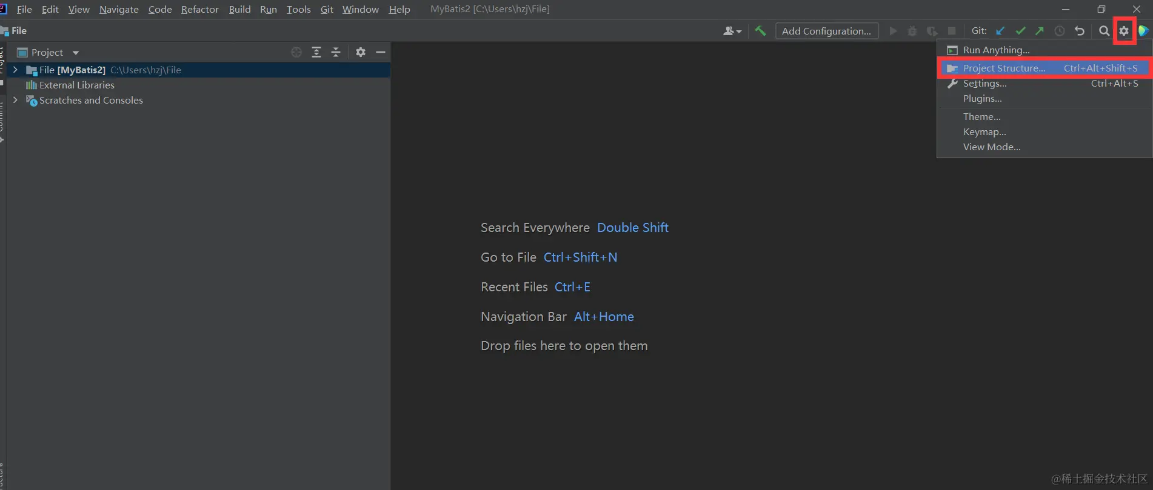This screenshot has width=1153, height=490.
Task: Click the Run play icon
Action: point(893,31)
